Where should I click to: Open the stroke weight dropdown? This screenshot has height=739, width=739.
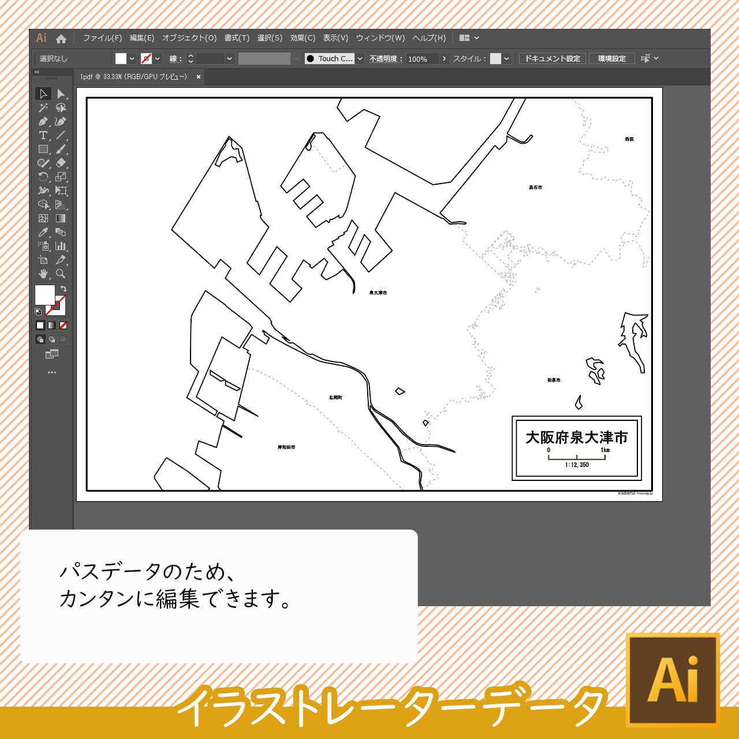pos(229,58)
